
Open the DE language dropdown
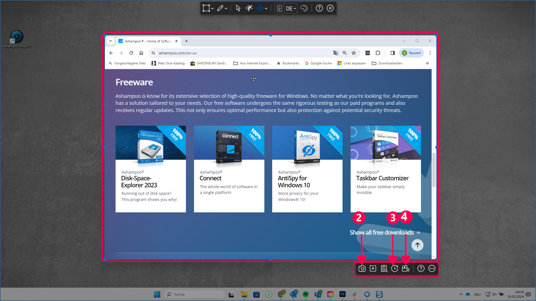pyautogui.click(x=291, y=9)
